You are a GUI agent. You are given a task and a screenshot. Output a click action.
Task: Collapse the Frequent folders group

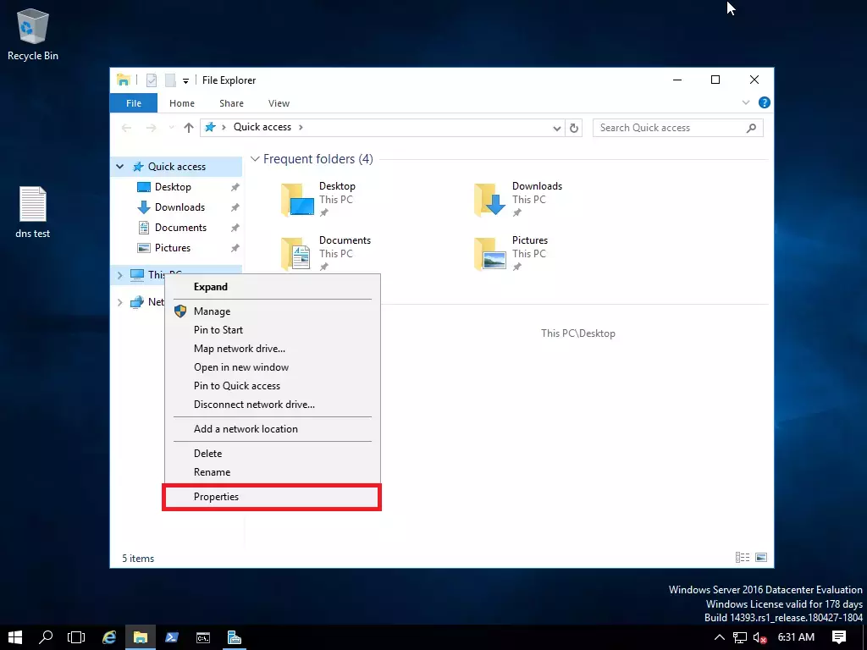(x=255, y=159)
